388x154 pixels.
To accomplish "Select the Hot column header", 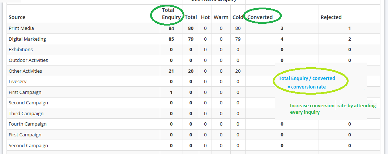I will (205, 17).
